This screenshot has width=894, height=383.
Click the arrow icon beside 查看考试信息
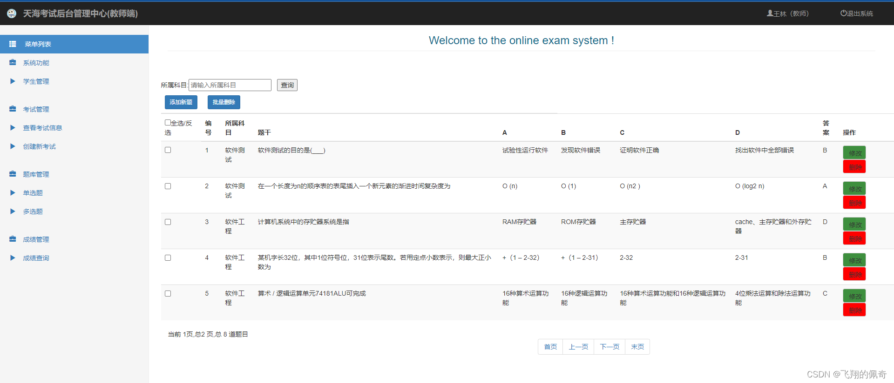[x=13, y=127]
